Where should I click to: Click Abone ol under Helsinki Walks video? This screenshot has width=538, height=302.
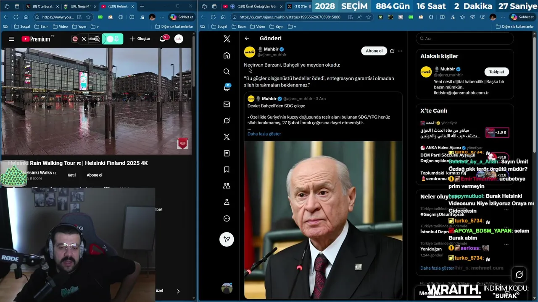click(x=94, y=175)
